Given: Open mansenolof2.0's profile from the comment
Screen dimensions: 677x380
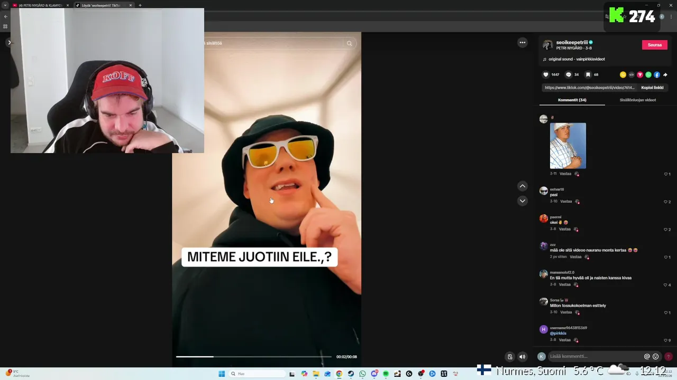Looking at the screenshot, I should [x=562, y=272].
